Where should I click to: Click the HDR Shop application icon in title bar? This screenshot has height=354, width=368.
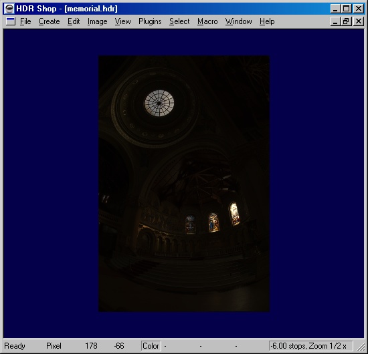9,9
